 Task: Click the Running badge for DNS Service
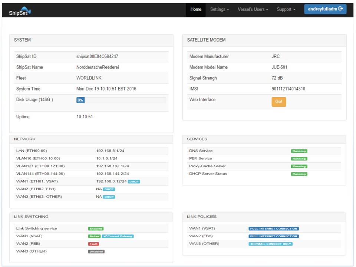tap(299, 151)
